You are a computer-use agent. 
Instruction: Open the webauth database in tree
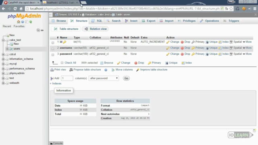[14, 83]
